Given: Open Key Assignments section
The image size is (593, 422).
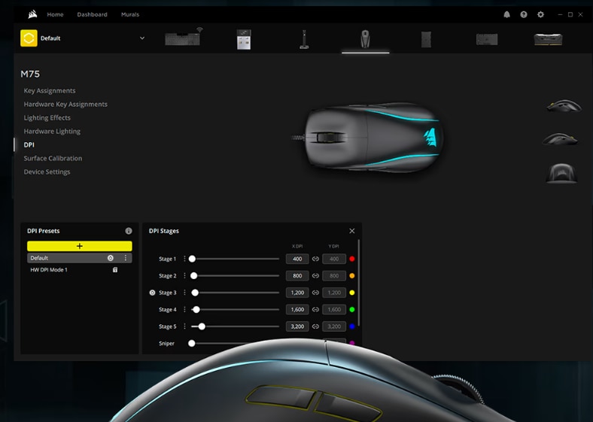Looking at the screenshot, I should click(50, 91).
